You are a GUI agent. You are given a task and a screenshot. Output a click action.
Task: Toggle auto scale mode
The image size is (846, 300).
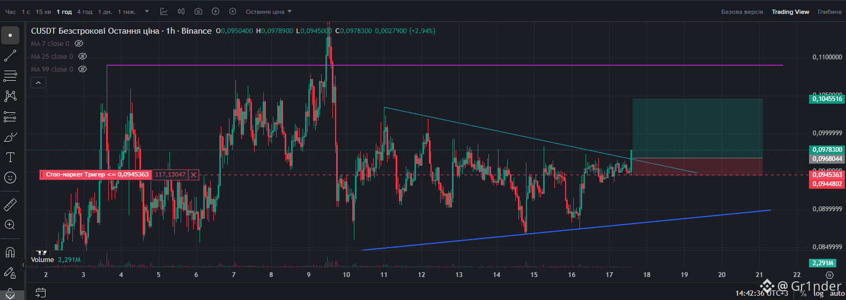pos(837,293)
